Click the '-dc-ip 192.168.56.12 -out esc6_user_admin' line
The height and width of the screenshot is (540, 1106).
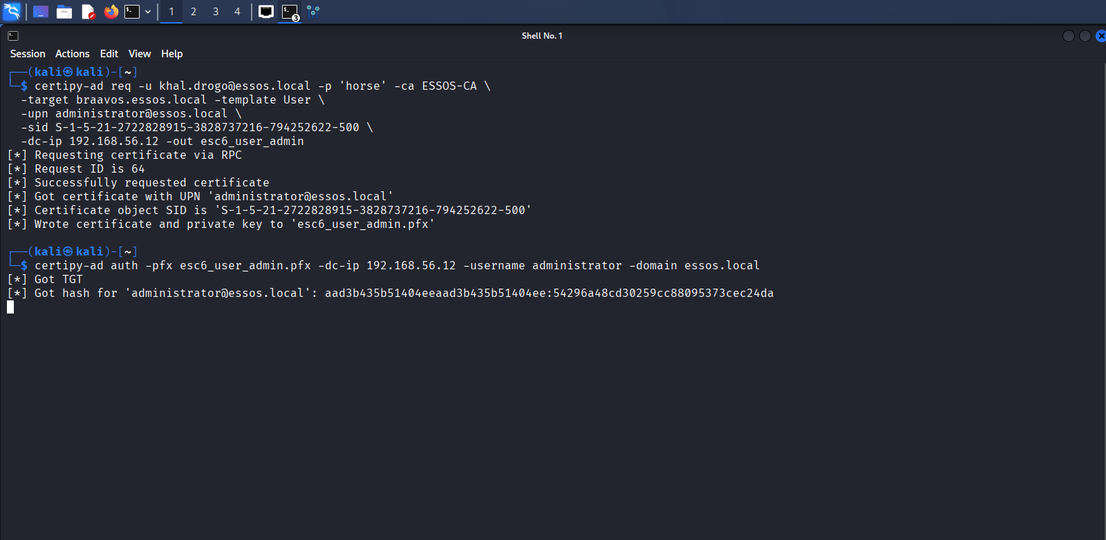162,142
